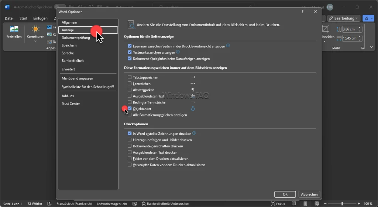Screen dimensions: 378x207
Task: Enable Ausgeblendeten Text display checkbox
Action: tap(130, 96)
